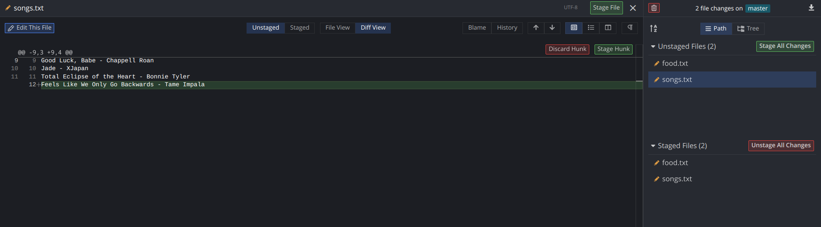821x227 pixels.
Task: Select the Staged toggle
Action: tap(299, 28)
